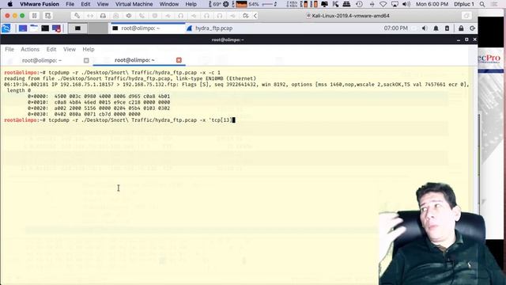Open the Apple menu

coord(9,4)
